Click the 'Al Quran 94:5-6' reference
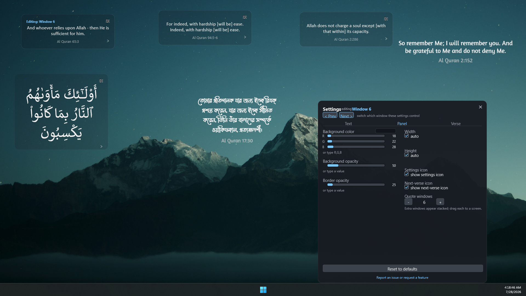 205,38
